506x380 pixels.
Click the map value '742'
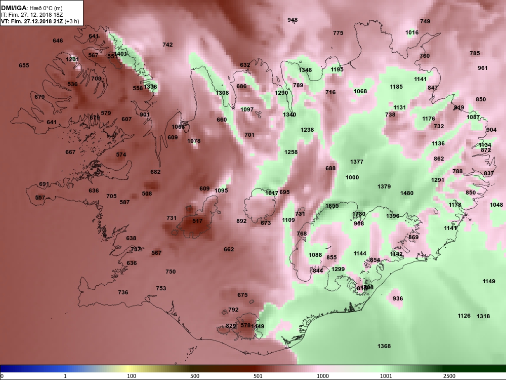(x=167, y=45)
